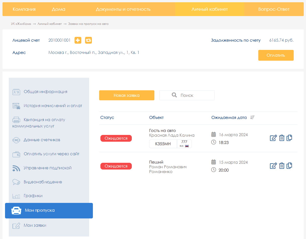
Task: Open Квитанция на оплату коммунальных услуг
Action: [39, 123]
